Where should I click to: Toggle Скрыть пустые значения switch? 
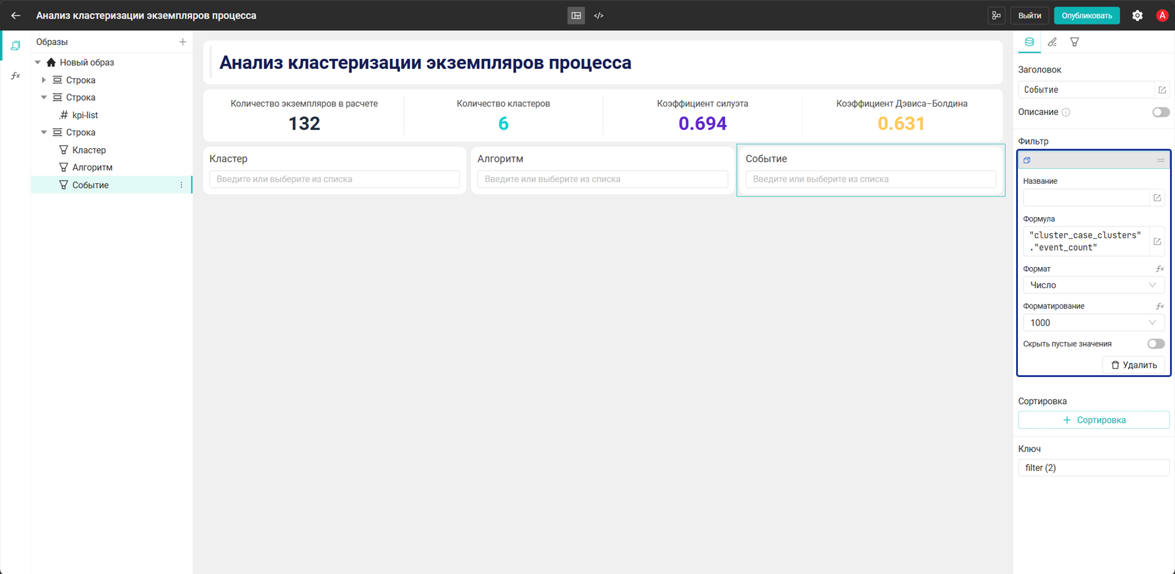tap(1156, 344)
